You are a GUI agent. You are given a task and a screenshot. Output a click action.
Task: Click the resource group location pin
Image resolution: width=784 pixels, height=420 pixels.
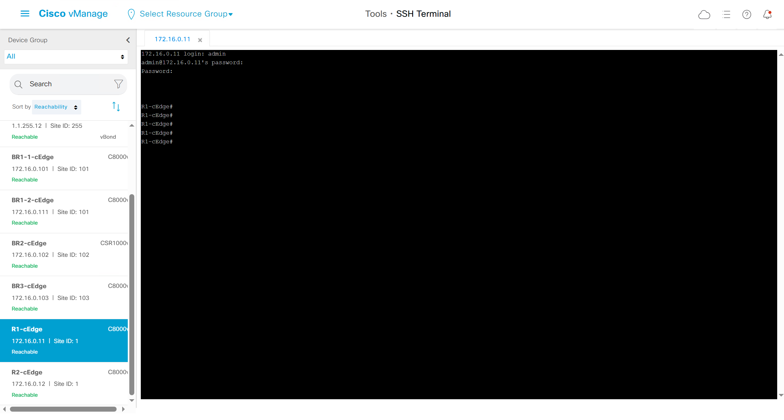[x=131, y=14]
